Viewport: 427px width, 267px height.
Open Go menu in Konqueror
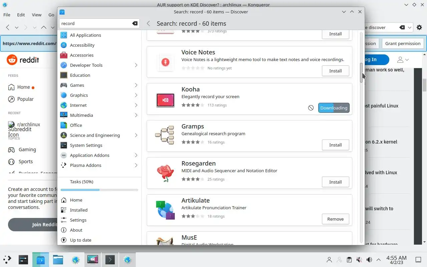click(51, 15)
